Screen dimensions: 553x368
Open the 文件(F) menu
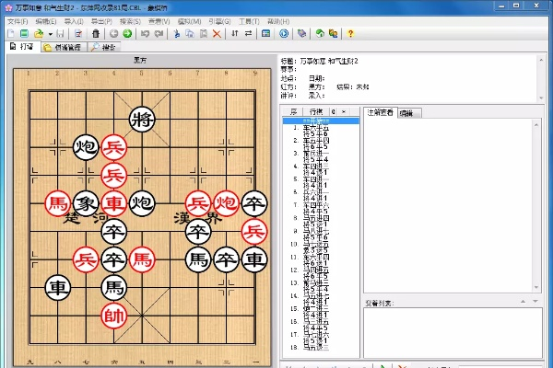coord(18,19)
